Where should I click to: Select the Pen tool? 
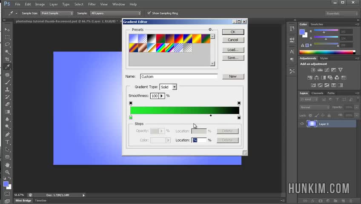[7, 134]
